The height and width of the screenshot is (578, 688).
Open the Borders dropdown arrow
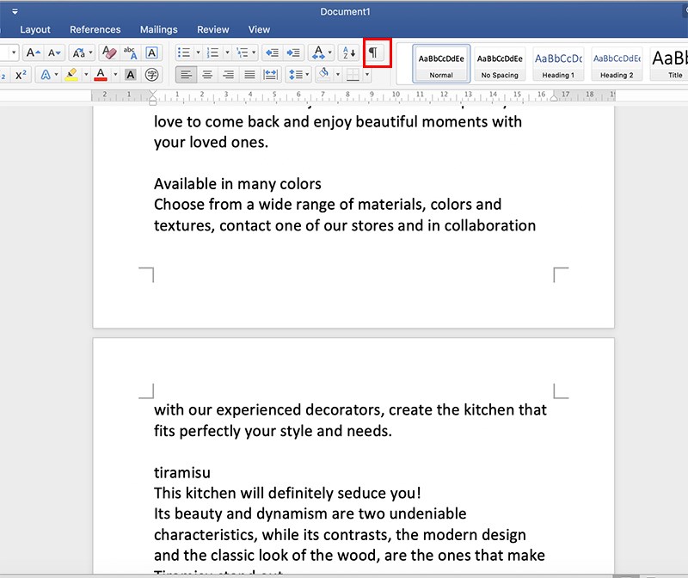pos(367,75)
